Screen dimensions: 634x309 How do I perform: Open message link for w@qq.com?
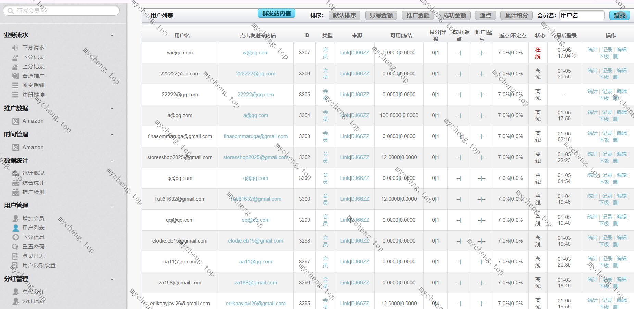coord(255,53)
